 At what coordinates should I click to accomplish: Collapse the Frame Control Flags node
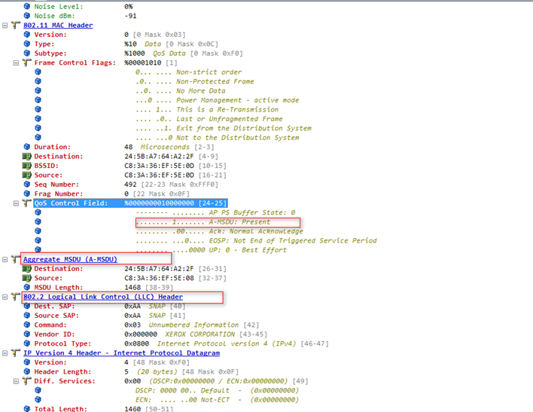tap(16, 63)
